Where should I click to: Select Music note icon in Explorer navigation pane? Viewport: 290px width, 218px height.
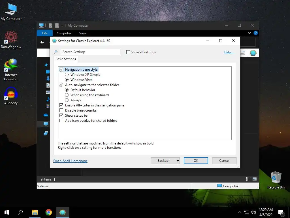click(48, 99)
